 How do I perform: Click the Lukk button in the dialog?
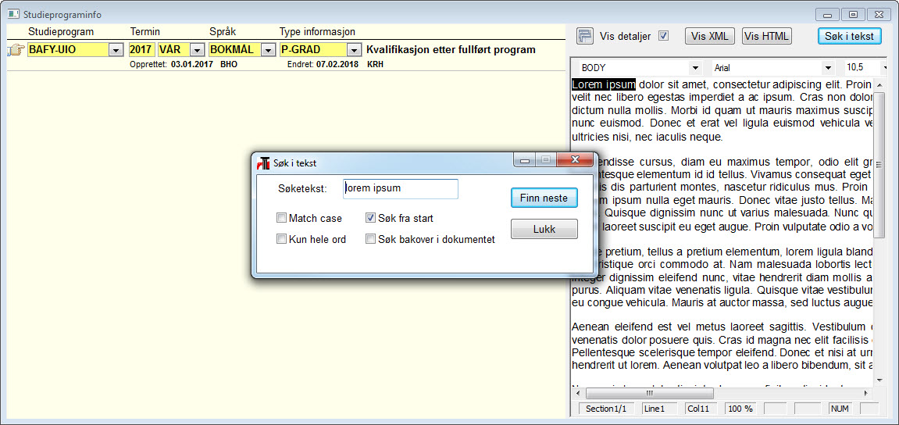544,230
